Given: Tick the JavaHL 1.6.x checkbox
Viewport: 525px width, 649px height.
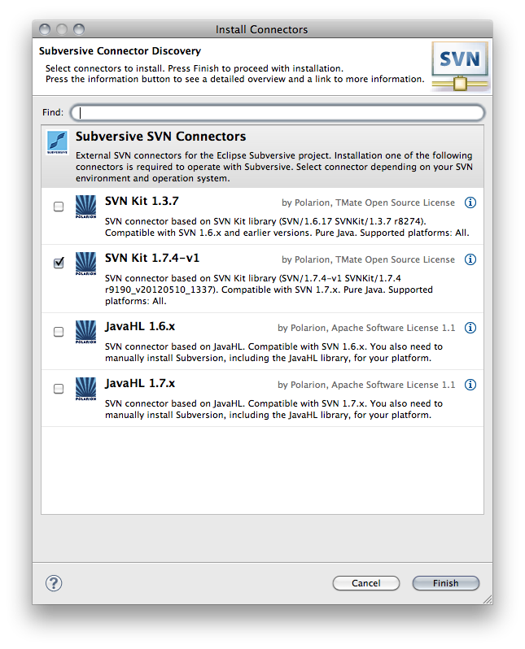Looking at the screenshot, I should click(59, 332).
